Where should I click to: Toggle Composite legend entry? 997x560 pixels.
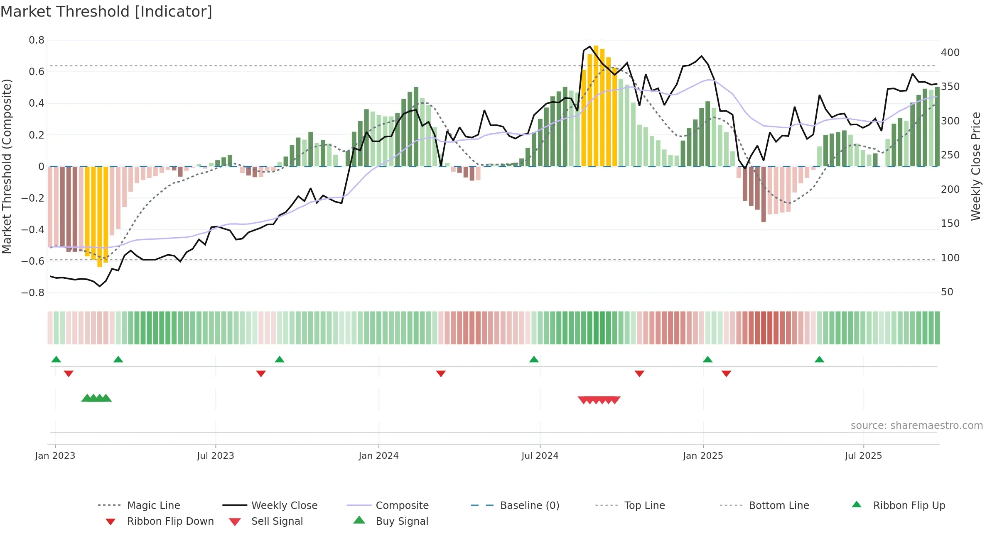(388, 505)
